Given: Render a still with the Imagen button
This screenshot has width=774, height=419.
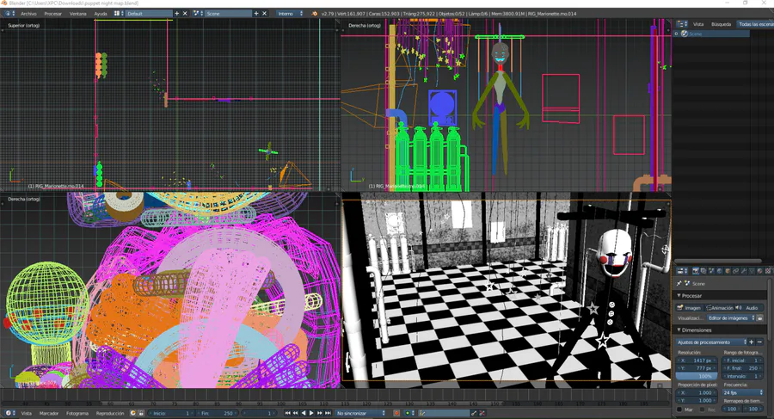Looking at the screenshot, I should tap(689, 308).
